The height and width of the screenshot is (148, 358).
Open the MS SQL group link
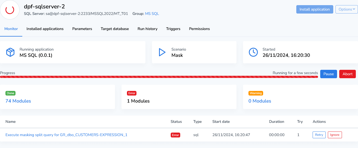tap(152, 14)
